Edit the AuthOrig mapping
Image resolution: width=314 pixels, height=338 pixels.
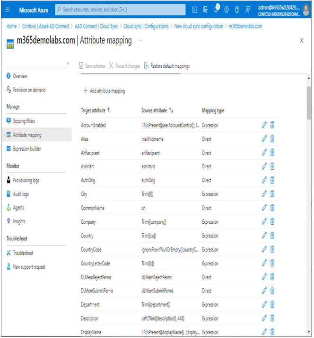[x=264, y=180]
